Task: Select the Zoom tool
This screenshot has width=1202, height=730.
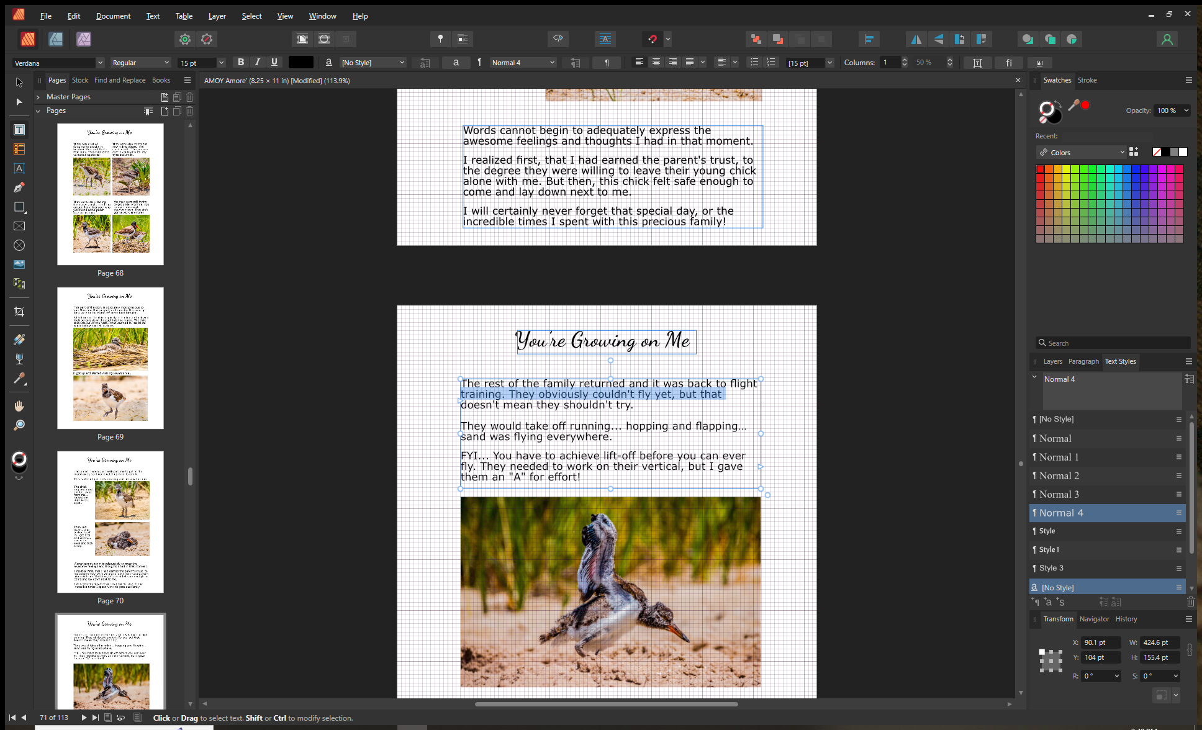Action: pos(19,425)
